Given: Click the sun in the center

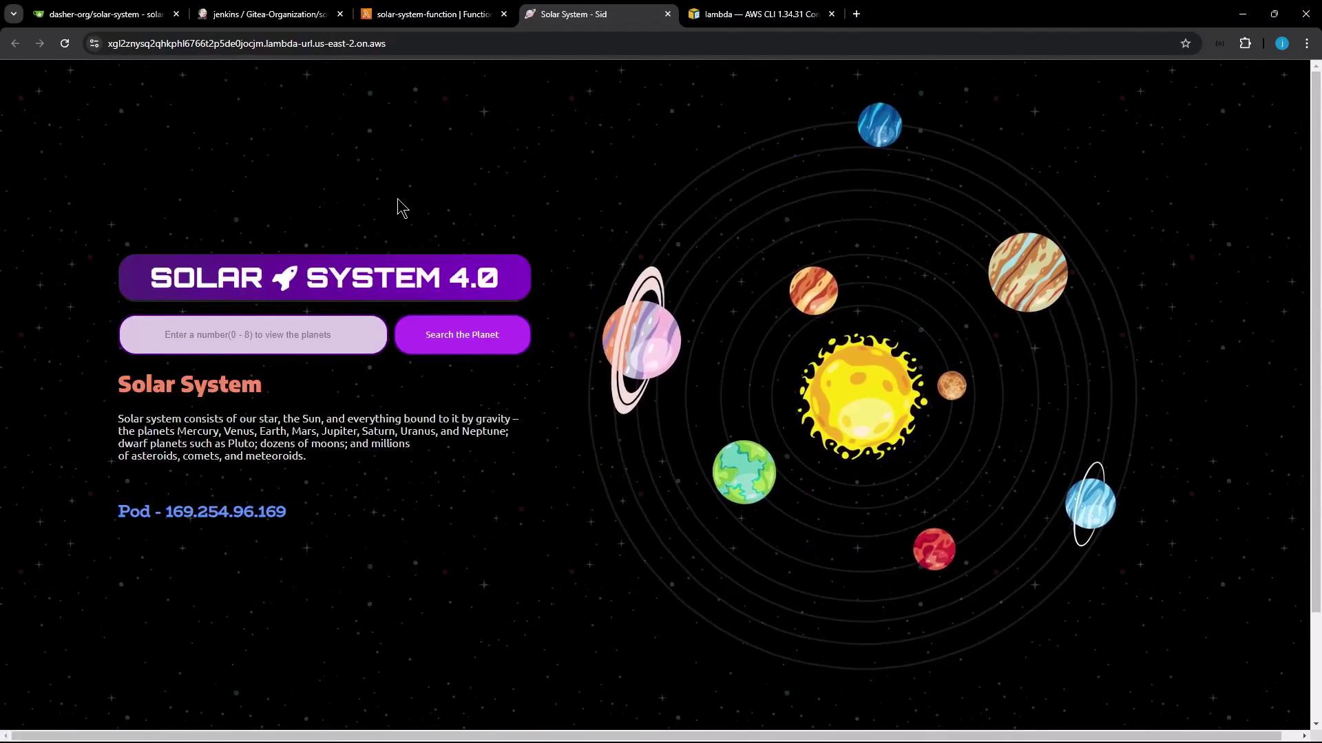Looking at the screenshot, I should [x=860, y=397].
